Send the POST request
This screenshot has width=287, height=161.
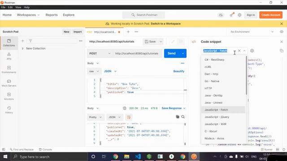click(x=172, y=54)
